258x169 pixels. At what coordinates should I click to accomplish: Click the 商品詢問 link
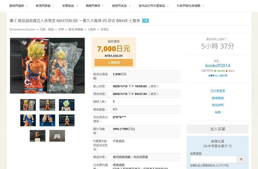coord(218,105)
